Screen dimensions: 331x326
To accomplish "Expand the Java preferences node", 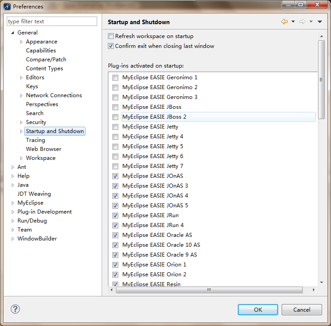I will click(13, 185).
